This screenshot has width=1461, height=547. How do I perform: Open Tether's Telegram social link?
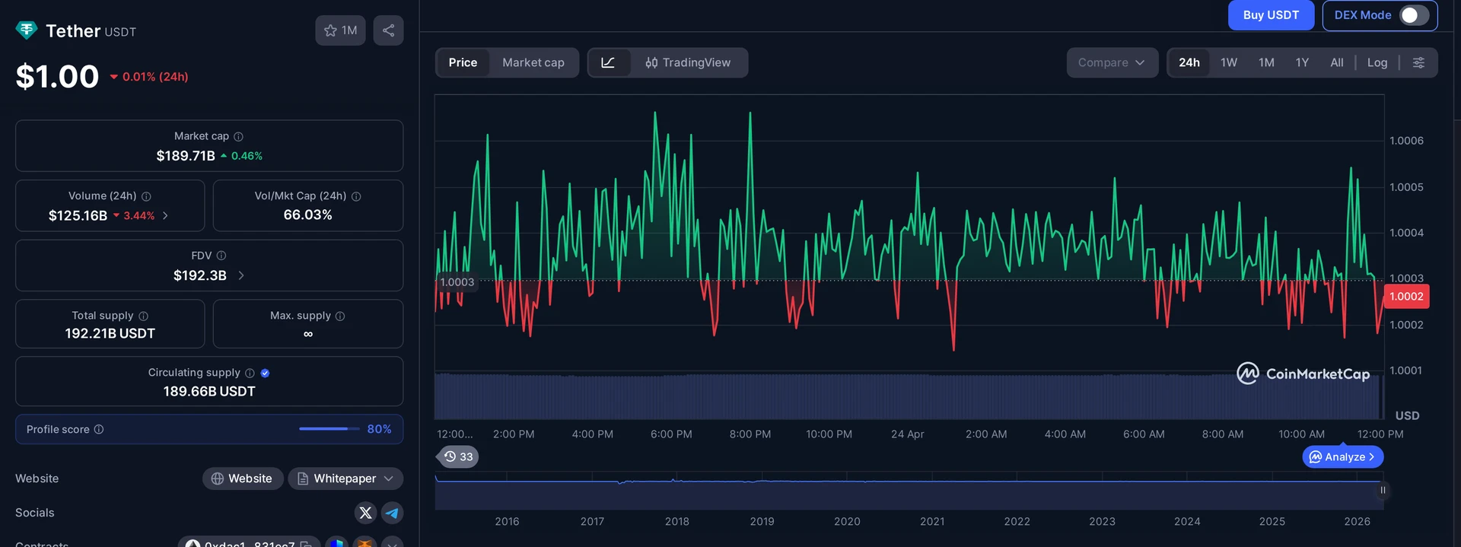click(x=392, y=513)
